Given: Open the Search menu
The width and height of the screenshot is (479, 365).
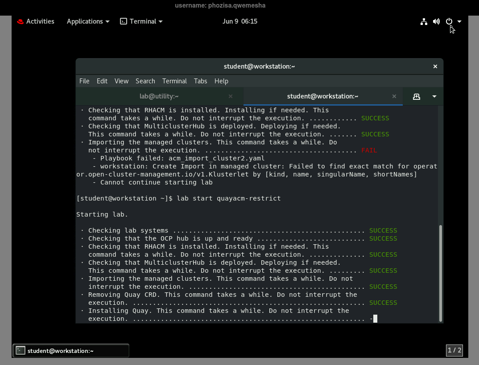Looking at the screenshot, I should point(145,81).
